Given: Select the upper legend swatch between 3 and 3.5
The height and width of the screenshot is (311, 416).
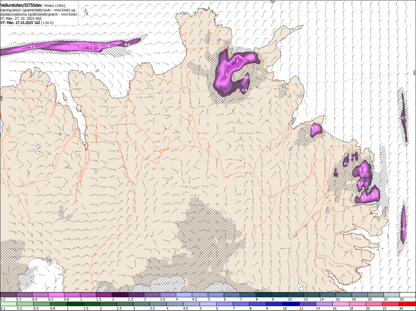Looking at the screenshot, I should pyautogui.click(x=152, y=295).
